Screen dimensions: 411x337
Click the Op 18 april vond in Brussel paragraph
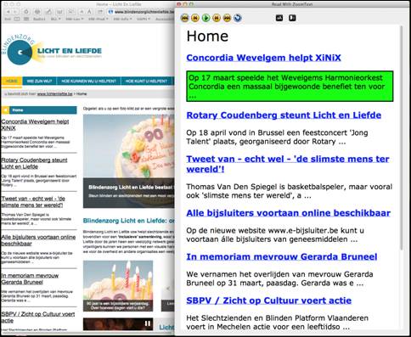click(x=277, y=137)
